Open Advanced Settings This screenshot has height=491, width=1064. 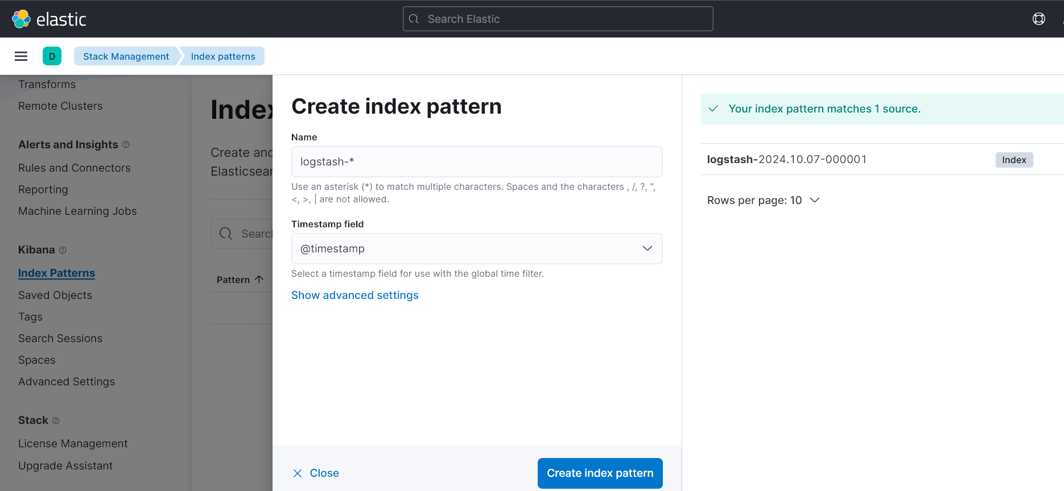pyautogui.click(x=67, y=381)
